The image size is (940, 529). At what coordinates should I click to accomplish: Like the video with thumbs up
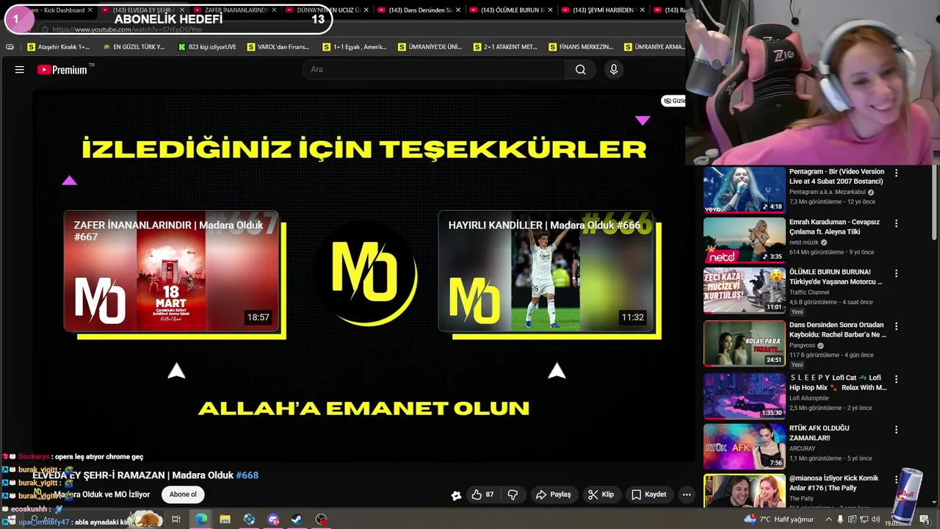482,494
